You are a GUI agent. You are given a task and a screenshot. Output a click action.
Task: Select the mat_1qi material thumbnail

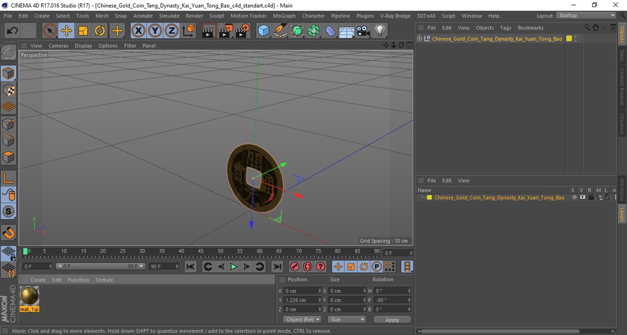[29, 296]
